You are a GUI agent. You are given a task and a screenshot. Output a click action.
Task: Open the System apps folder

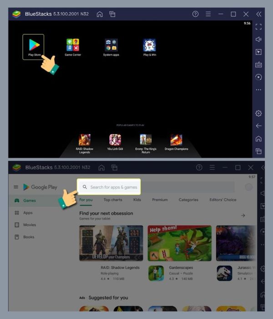tap(111, 45)
